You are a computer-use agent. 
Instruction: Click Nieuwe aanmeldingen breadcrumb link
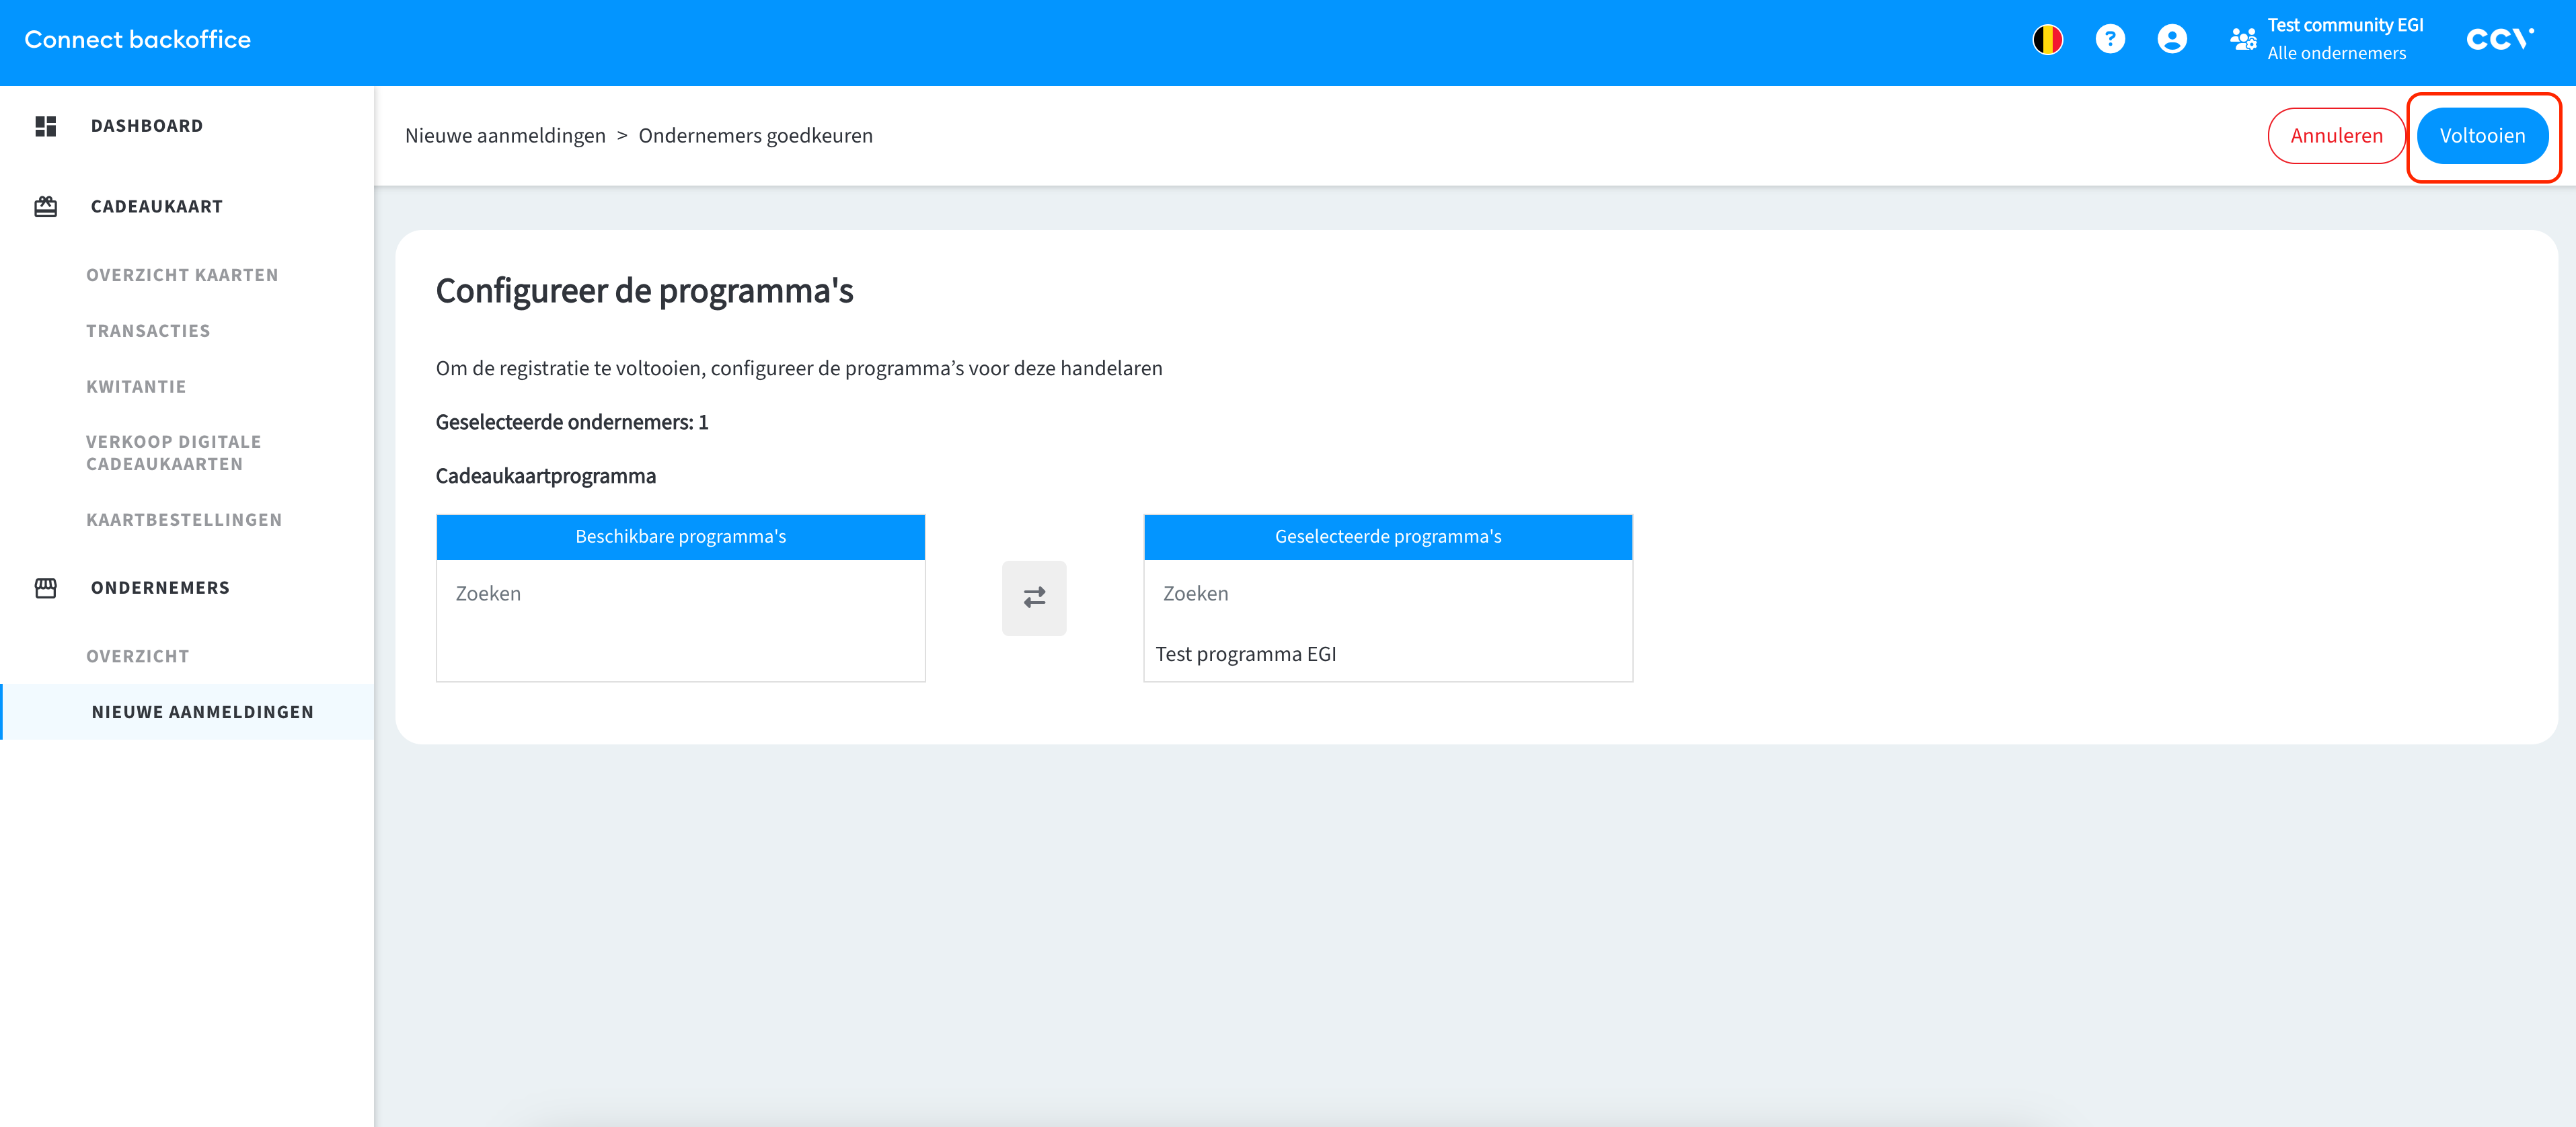click(505, 136)
